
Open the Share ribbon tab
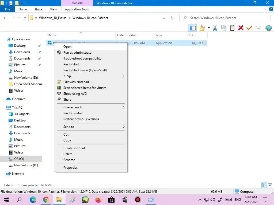[x=38, y=9]
